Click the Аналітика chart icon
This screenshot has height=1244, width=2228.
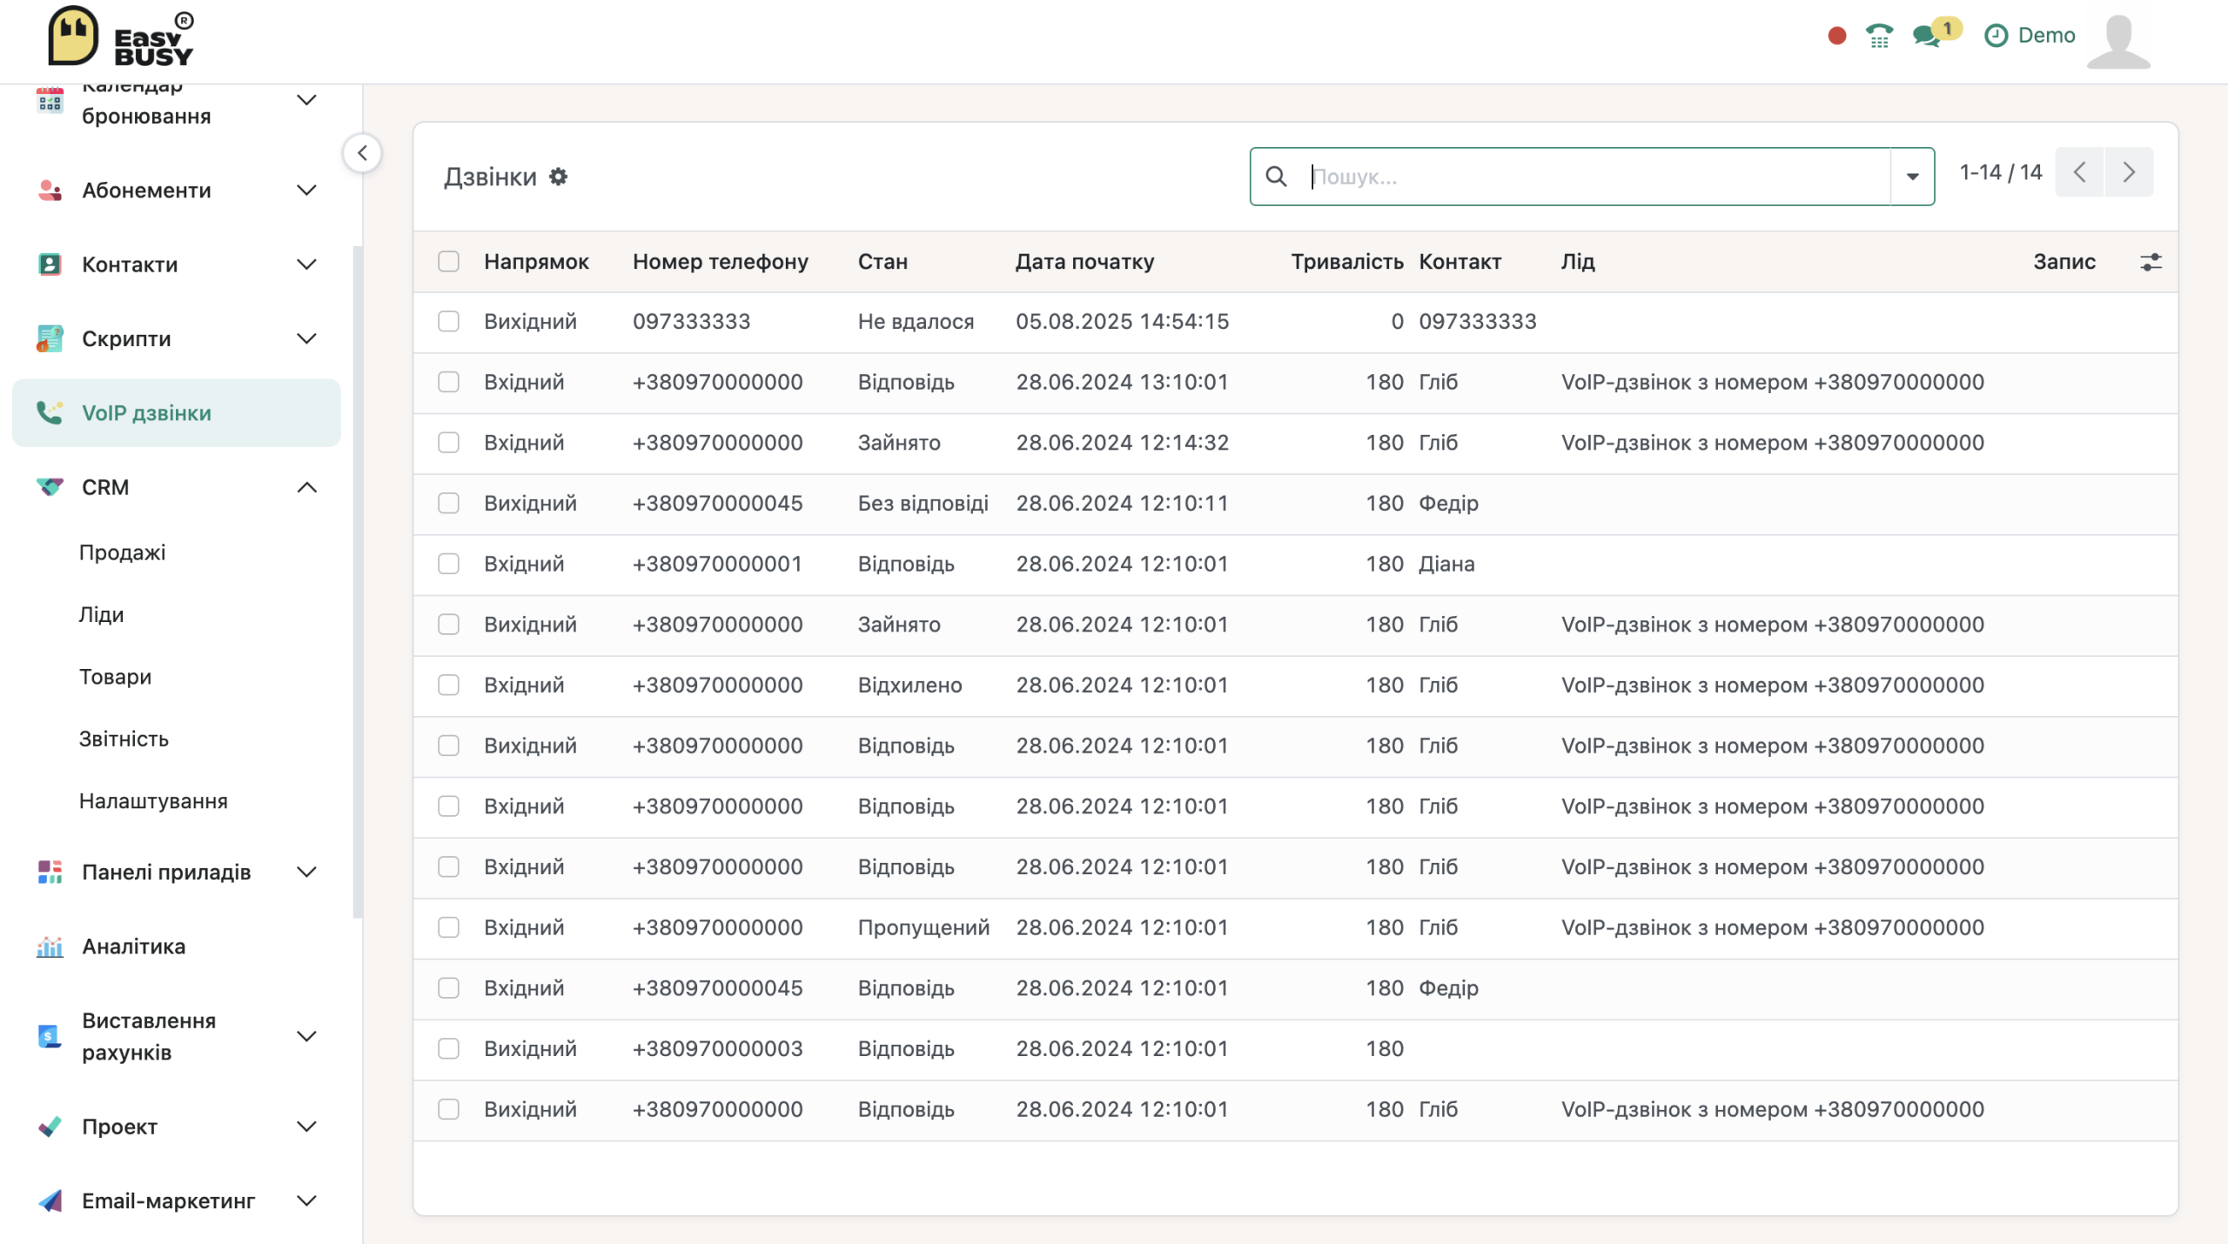point(50,946)
